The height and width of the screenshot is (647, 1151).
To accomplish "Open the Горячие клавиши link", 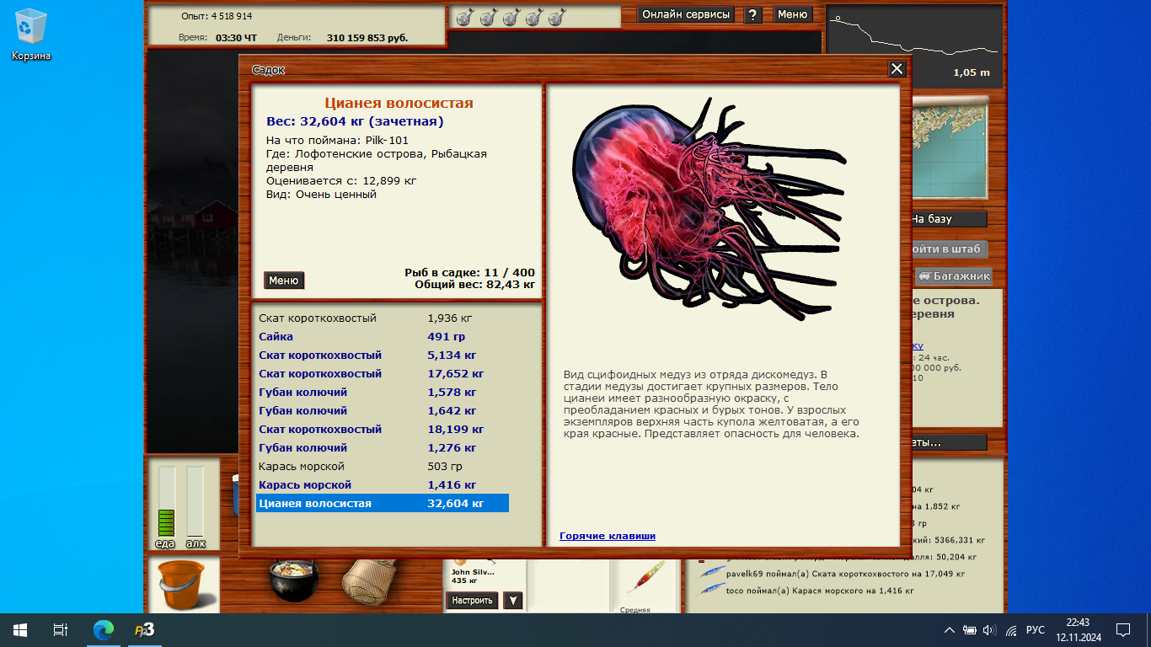I will (x=608, y=536).
